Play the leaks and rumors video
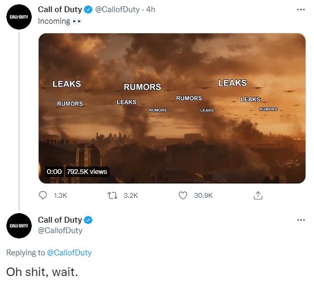Viewport: 314px width, 285px height. [172, 108]
